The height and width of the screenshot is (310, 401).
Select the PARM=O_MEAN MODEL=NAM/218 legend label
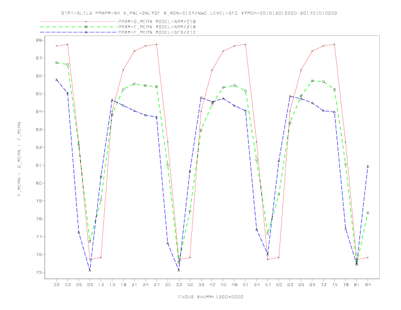click(157, 21)
